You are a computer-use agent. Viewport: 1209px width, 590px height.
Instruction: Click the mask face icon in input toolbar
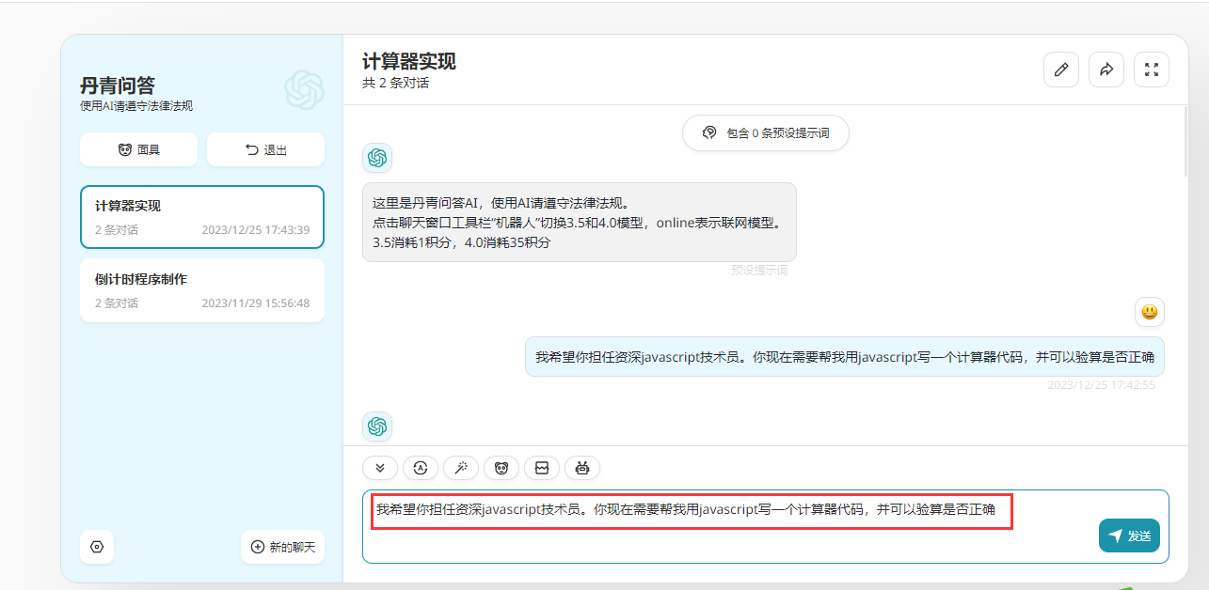click(x=501, y=468)
